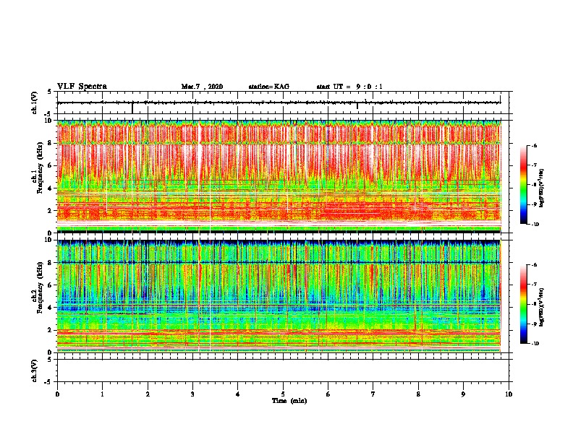573x442 pixels.
Task: Click the "-6" tick on ch.1 colorbar
Action: [x=534, y=146]
